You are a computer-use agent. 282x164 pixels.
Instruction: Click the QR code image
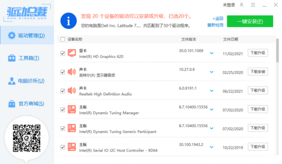click(x=26, y=138)
